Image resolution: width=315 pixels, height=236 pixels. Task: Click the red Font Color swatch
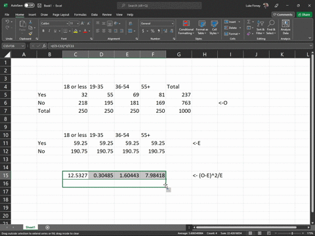pyautogui.click(x=85, y=31)
